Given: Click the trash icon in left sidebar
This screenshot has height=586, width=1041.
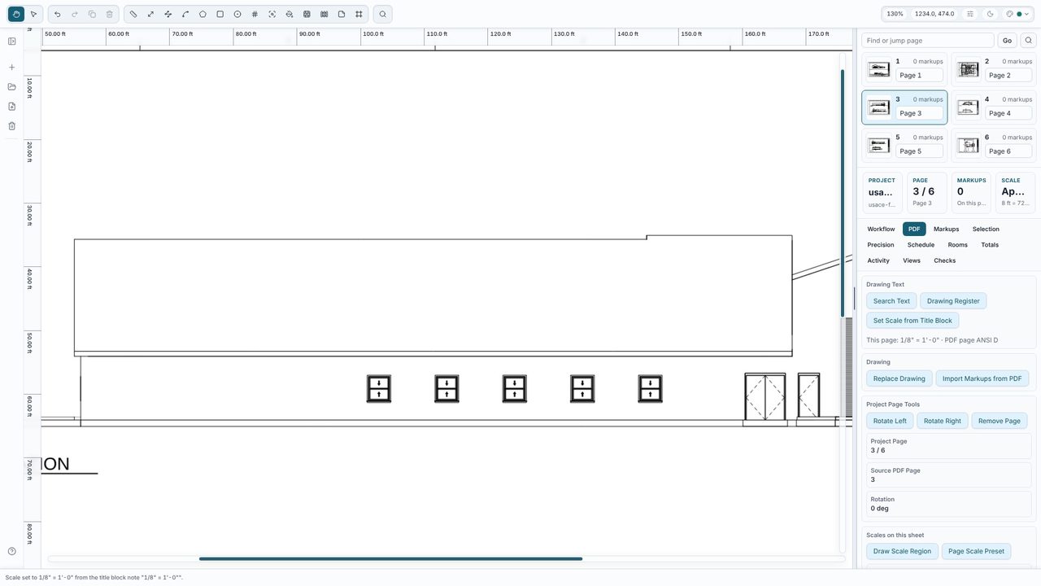Looking at the screenshot, I should 11,126.
